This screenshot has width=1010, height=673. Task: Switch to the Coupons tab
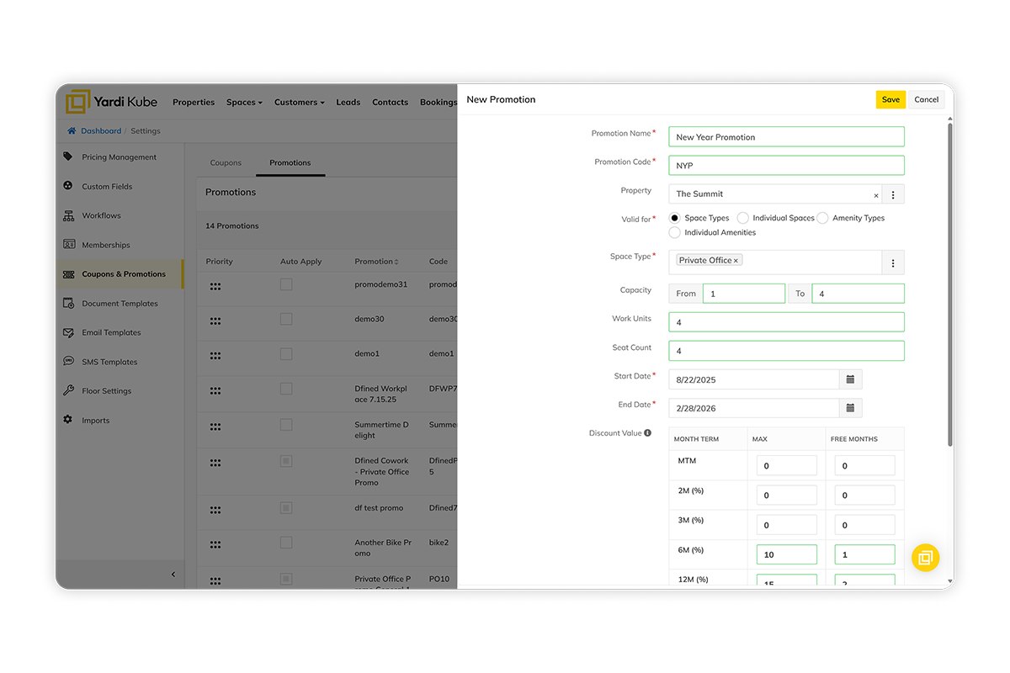[x=226, y=162]
